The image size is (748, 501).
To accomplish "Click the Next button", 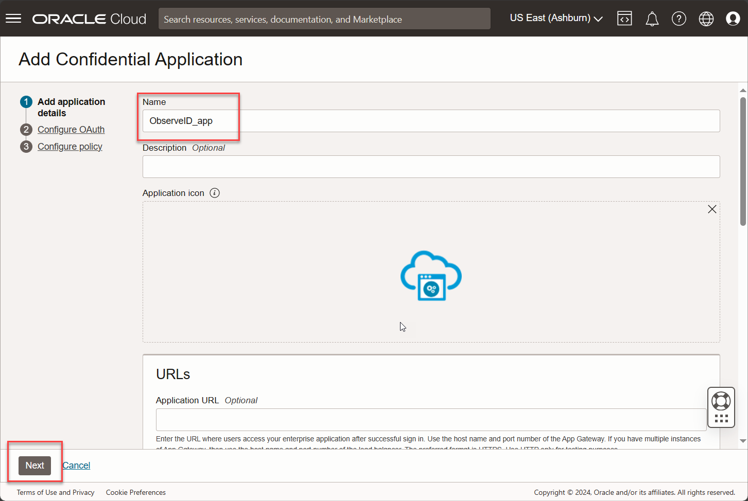I will (35, 466).
